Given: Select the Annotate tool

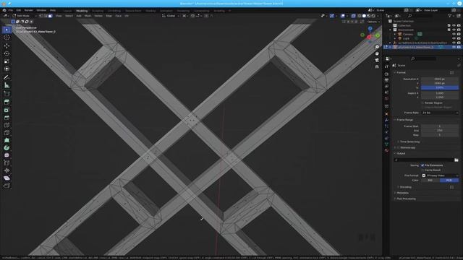Looking at the screenshot, I should pos(7,77).
